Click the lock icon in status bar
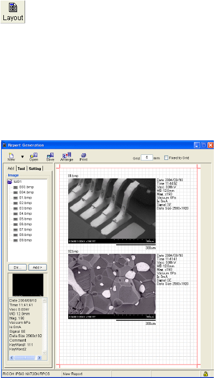214x378 pixels. (x=206, y=374)
